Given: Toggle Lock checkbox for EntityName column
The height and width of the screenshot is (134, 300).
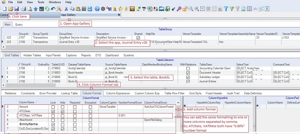Looking at the screenshot, I should tap(53, 125).
